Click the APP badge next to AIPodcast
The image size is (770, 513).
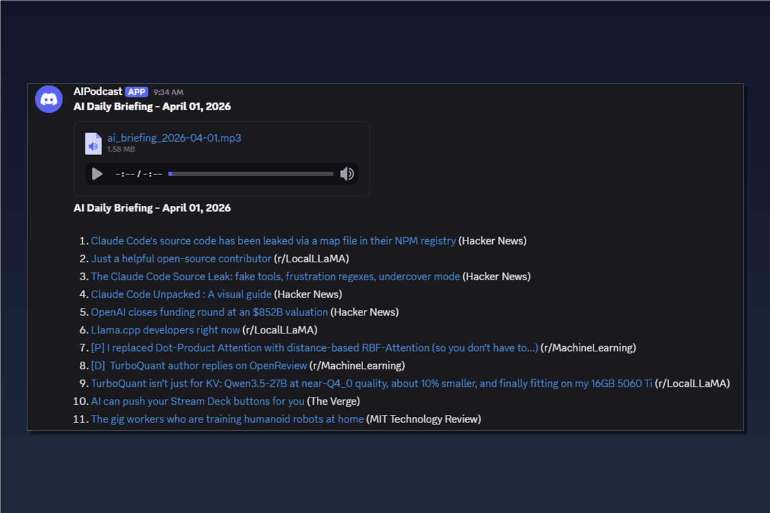[x=137, y=92]
